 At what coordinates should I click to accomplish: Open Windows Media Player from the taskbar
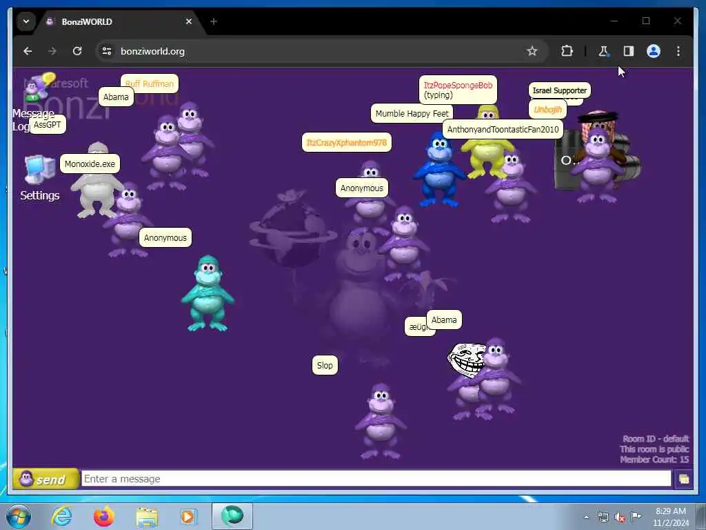point(188,516)
